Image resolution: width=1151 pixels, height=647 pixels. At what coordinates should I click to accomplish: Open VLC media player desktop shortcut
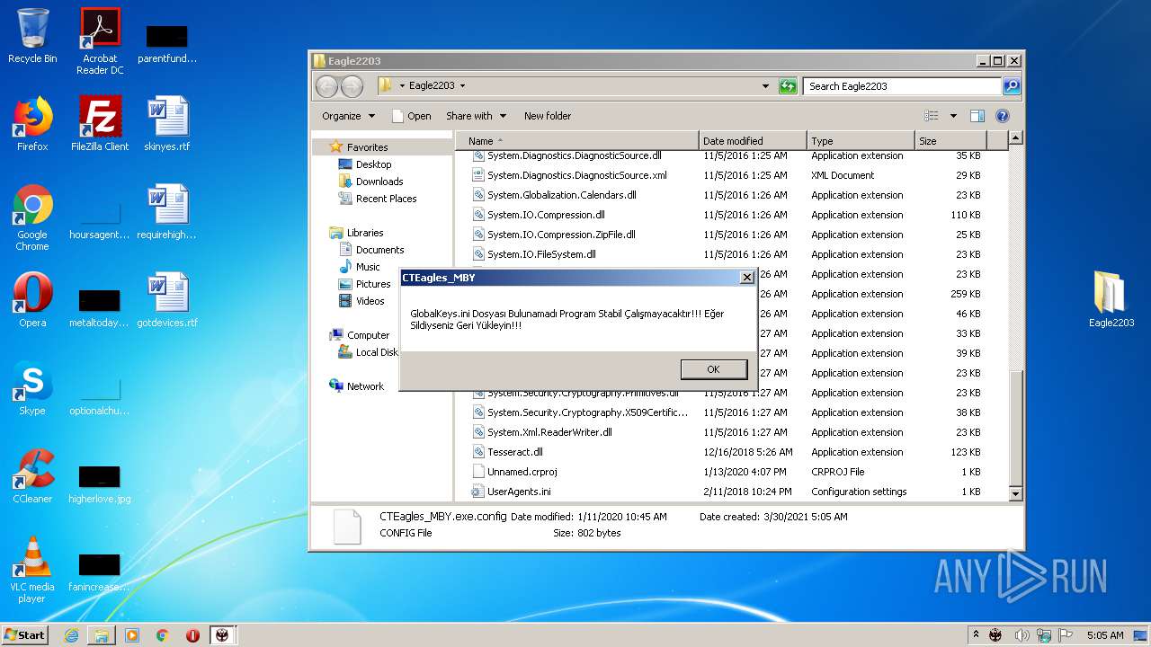(x=32, y=570)
